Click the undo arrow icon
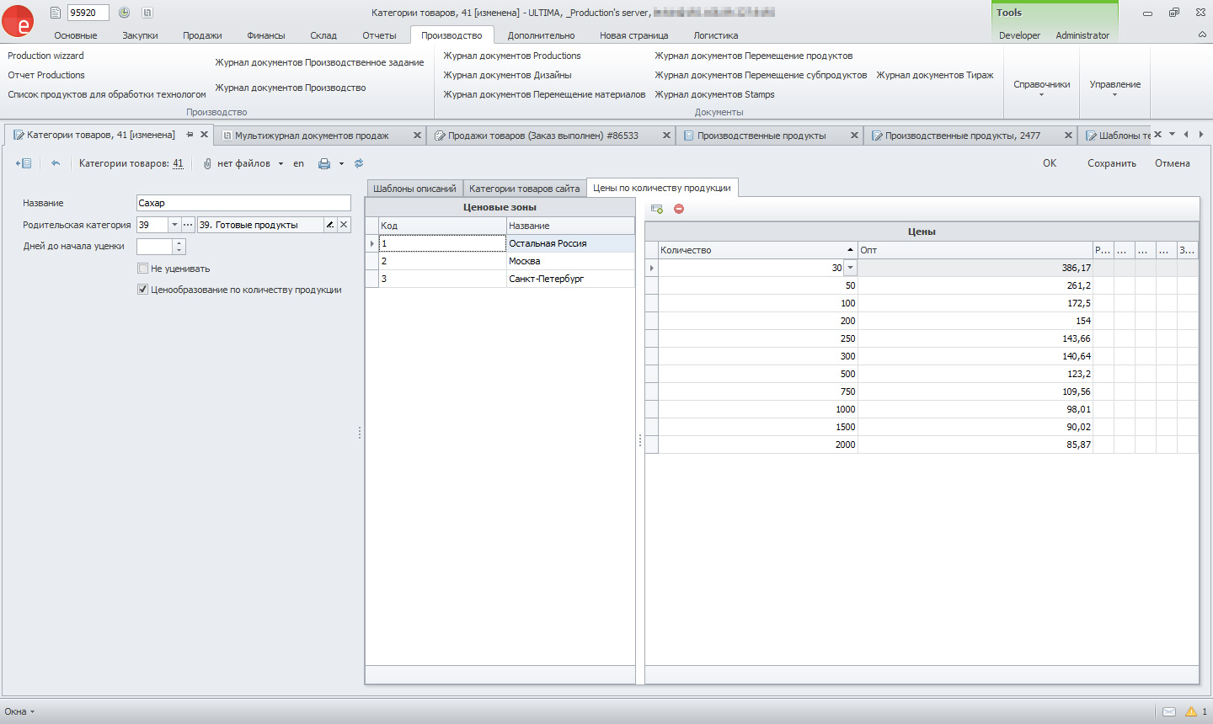 pos(56,163)
